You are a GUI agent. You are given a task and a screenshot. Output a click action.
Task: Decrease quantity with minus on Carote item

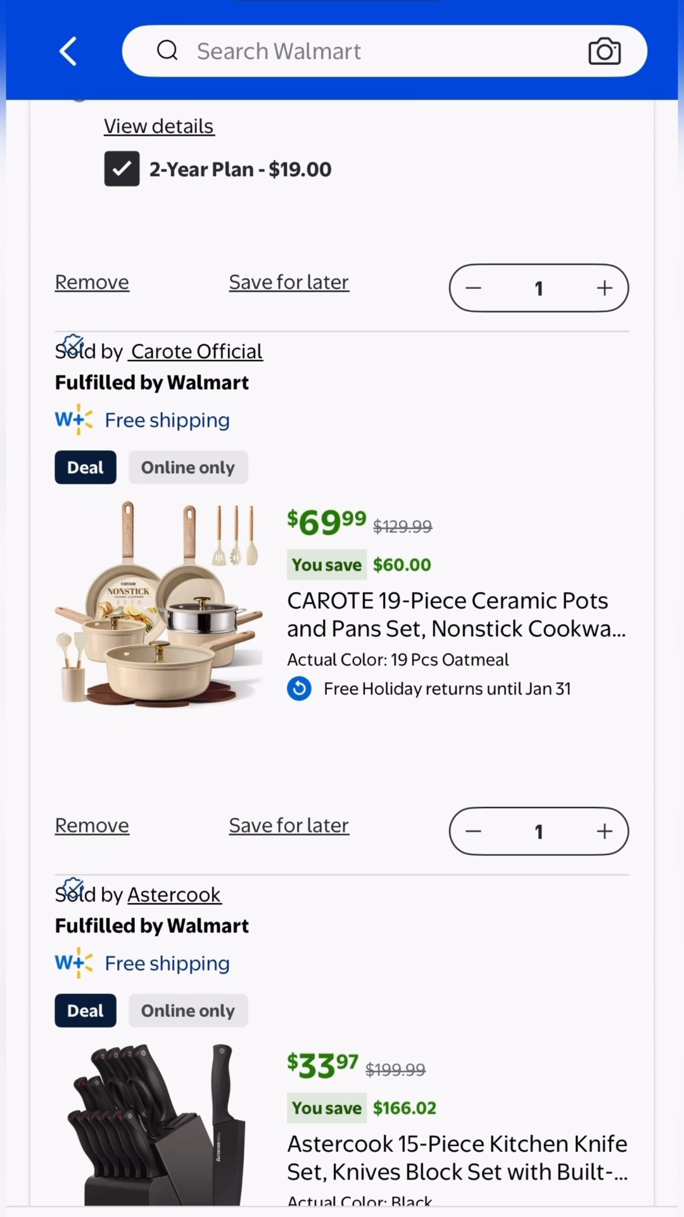474,831
